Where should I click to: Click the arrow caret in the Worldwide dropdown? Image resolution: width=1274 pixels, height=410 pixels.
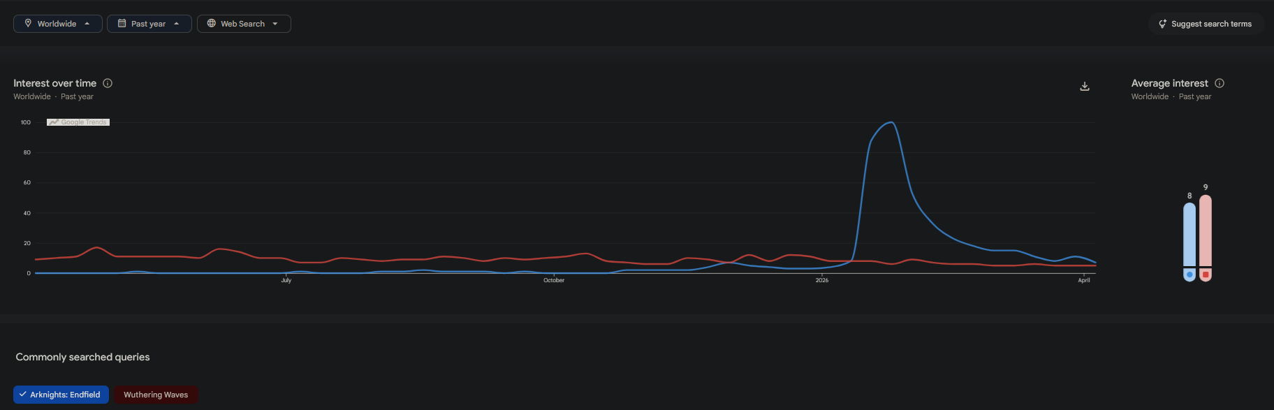[x=87, y=24]
